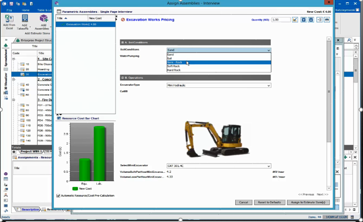Collapse section B. Operations header
The width and height of the screenshot is (363, 222).
[123, 78]
